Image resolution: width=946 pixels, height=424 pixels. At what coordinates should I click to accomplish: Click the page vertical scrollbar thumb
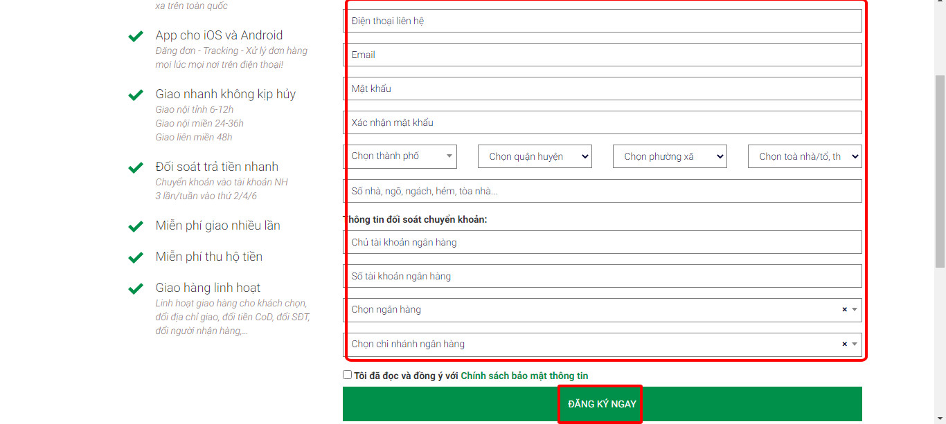[940, 169]
